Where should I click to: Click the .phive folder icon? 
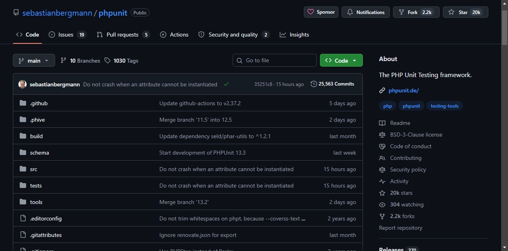[x=23, y=120]
